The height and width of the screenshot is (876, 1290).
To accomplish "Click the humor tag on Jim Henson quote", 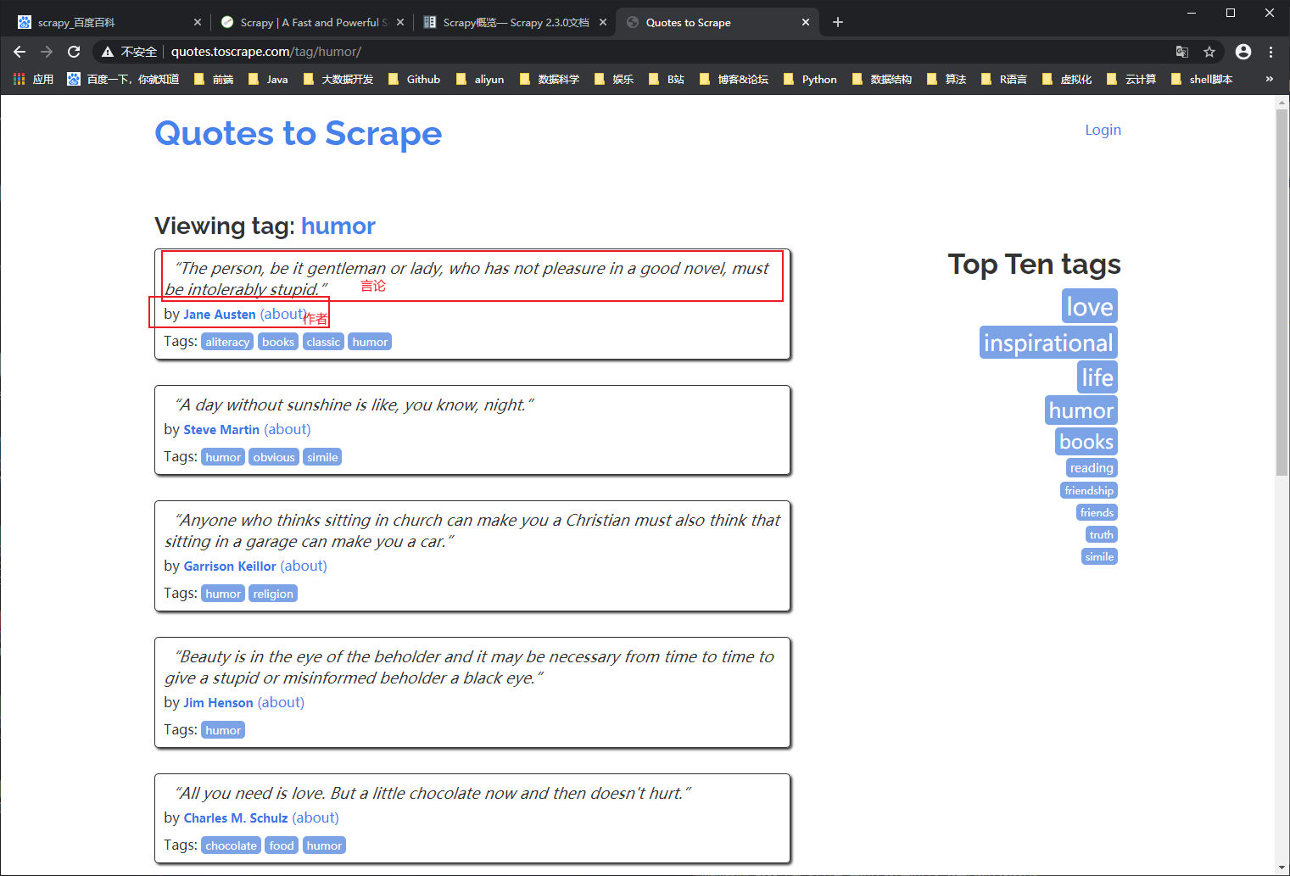I will 223,730.
